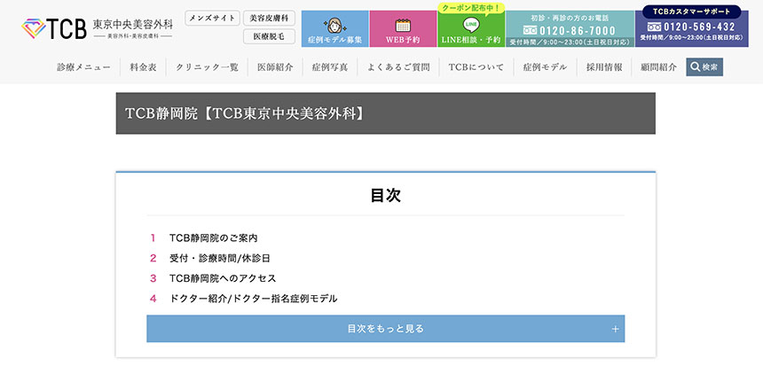The height and width of the screenshot is (366, 763).
Task: Jump to TCB静岡院へのアクセス section
Action: 223,278
